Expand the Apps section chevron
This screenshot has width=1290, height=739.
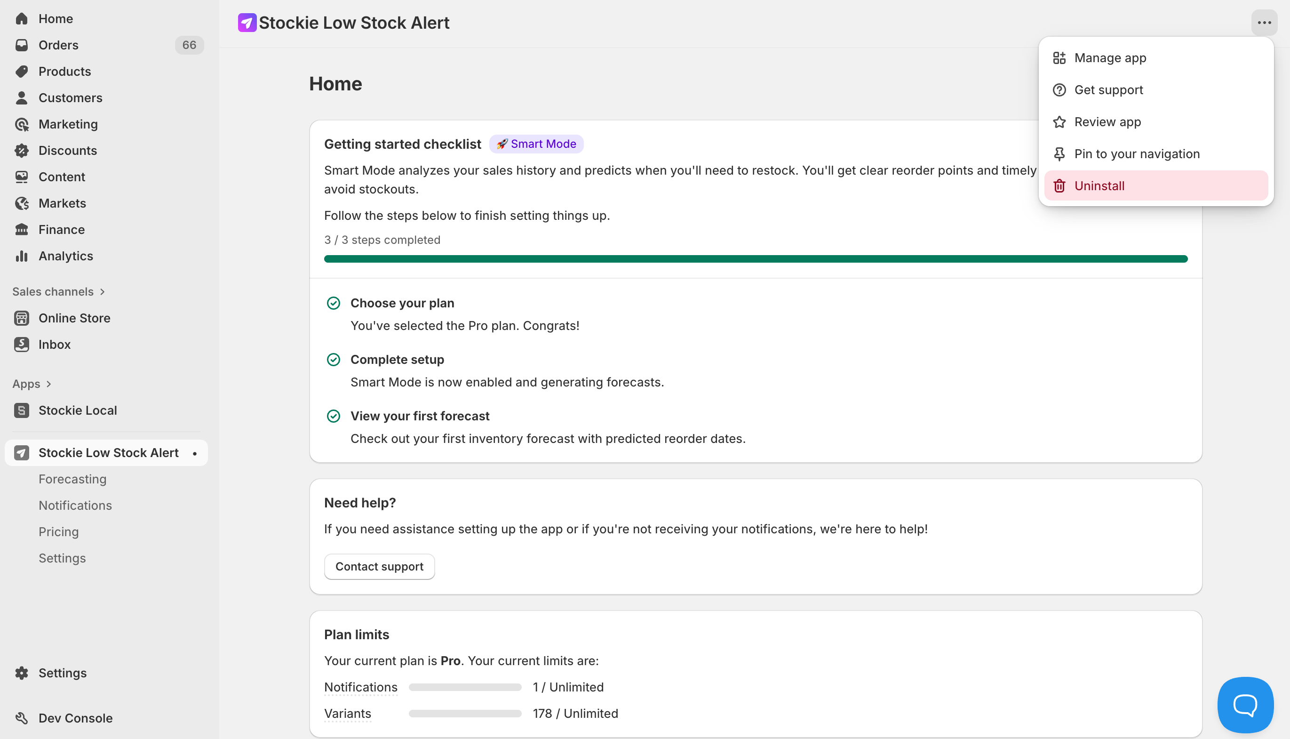pyautogui.click(x=49, y=384)
